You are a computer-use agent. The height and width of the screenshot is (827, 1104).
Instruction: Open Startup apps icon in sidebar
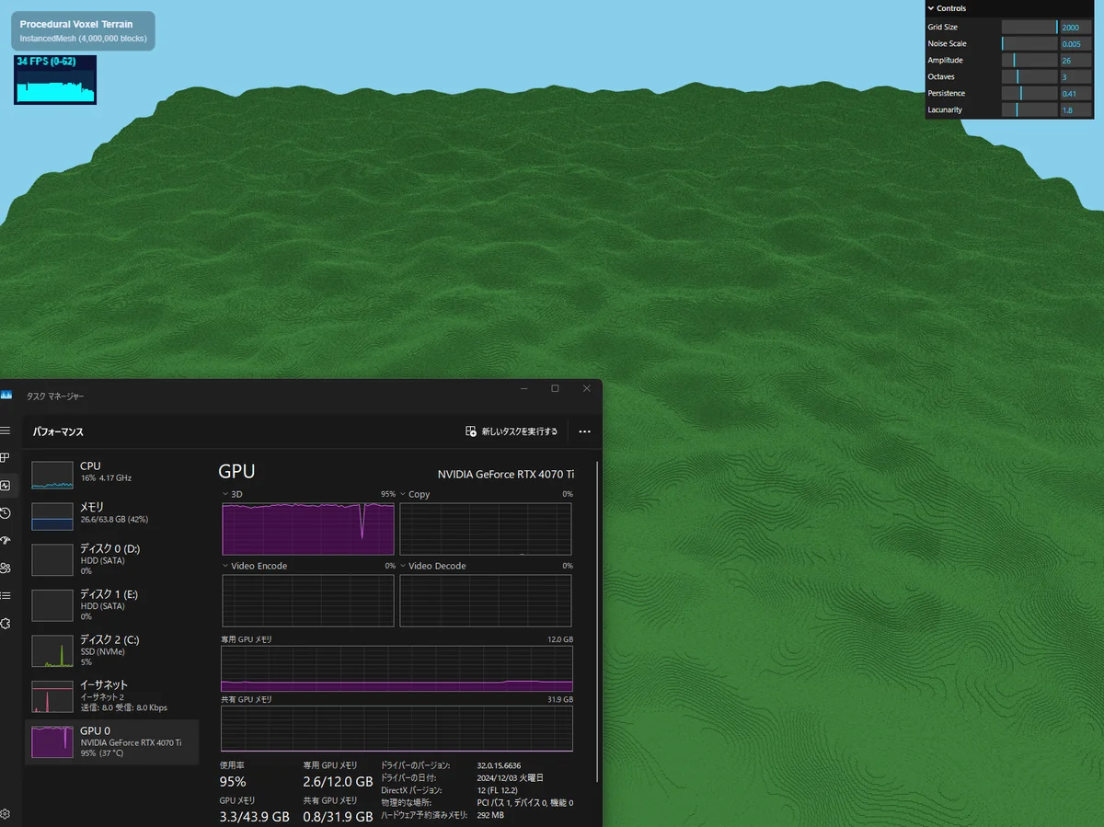[5, 541]
